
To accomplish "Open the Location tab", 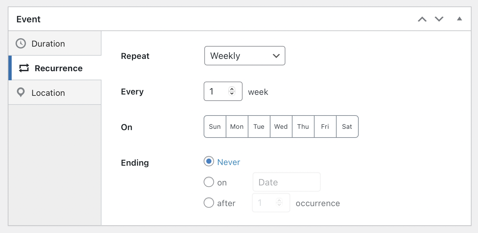I will [48, 93].
